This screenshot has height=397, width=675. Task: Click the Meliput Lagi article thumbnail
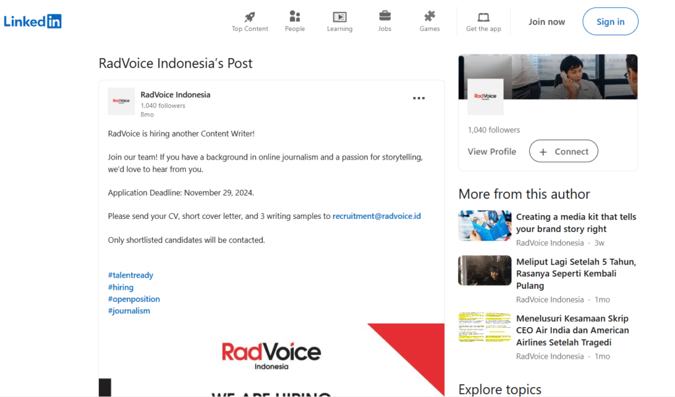click(484, 270)
